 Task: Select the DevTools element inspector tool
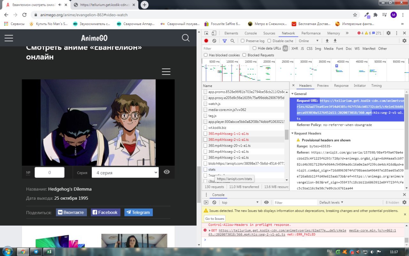tap(206, 33)
